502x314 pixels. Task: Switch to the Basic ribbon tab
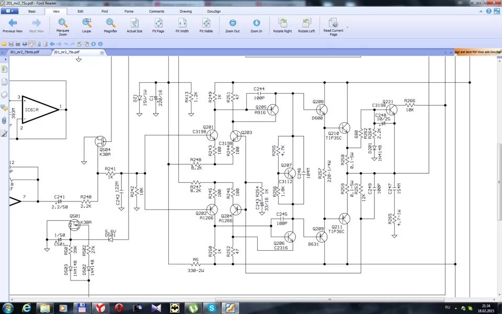[32, 11]
